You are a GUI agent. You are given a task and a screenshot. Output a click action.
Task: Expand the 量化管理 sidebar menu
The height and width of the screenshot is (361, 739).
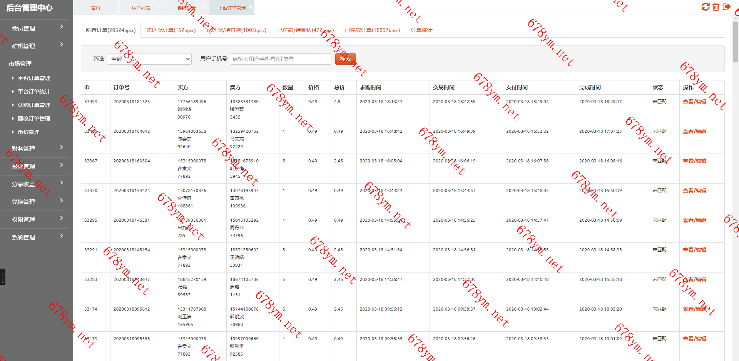35,166
